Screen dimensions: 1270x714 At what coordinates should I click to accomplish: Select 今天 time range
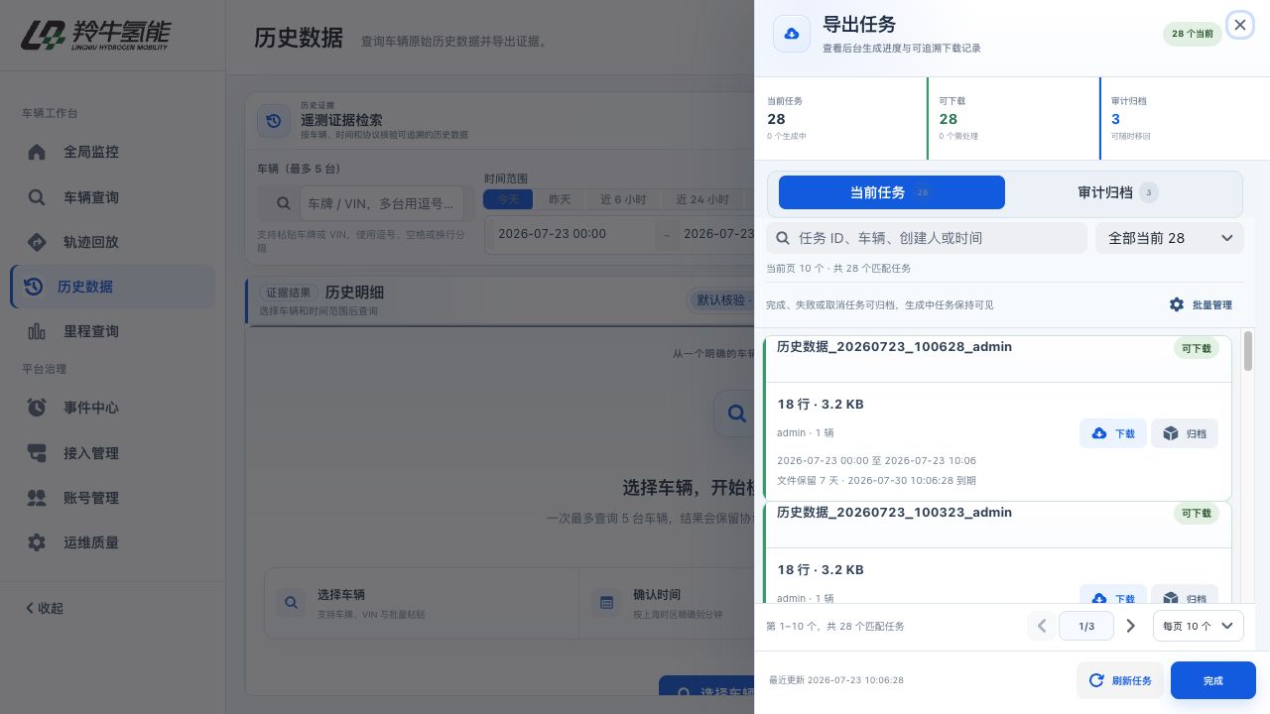(x=508, y=199)
